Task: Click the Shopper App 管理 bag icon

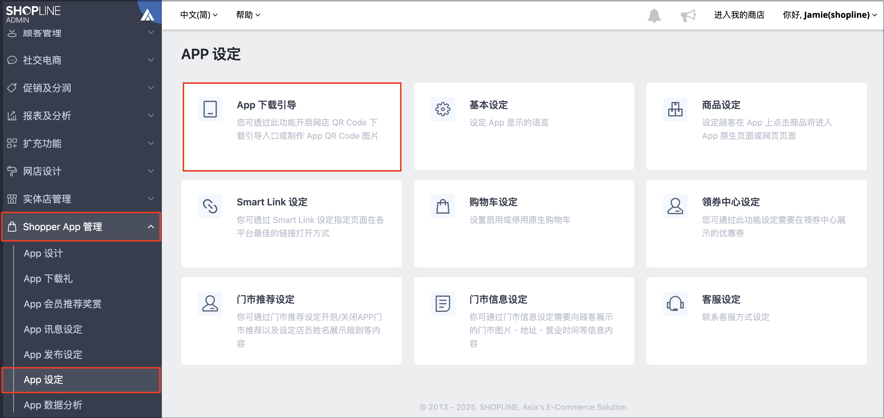Action: tap(12, 227)
